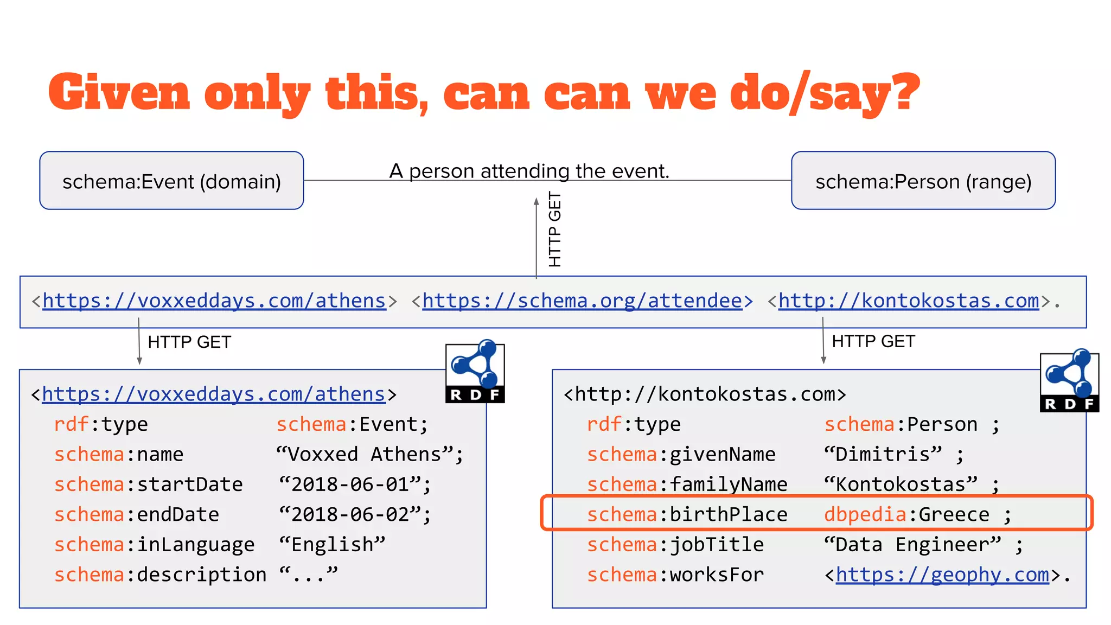Click the dbpedia:Greece value
Viewport: 1111px width, 625px height.
pyautogui.click(x=918, y=514)
